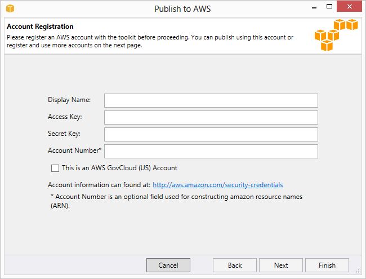
Task: Close the Publish to AWS dialog
Action: tap(349, 6)
